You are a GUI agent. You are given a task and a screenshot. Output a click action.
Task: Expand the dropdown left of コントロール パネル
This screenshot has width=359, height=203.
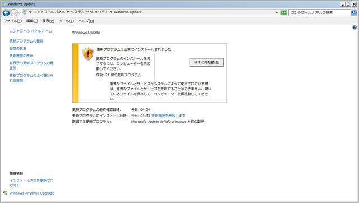[x=30, y=12]
